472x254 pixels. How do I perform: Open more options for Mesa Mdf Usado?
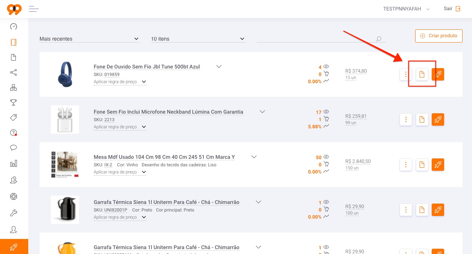pyautogui.click(x=406, y=165)
